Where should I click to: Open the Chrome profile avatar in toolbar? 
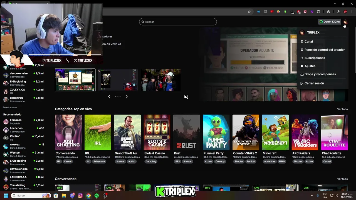(x=345, y=12)
